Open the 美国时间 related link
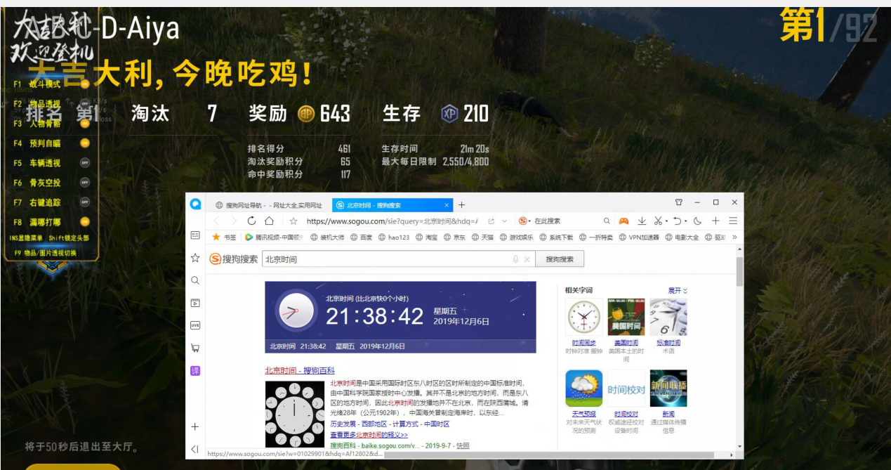The image size is (891, 470). (626, 343)
